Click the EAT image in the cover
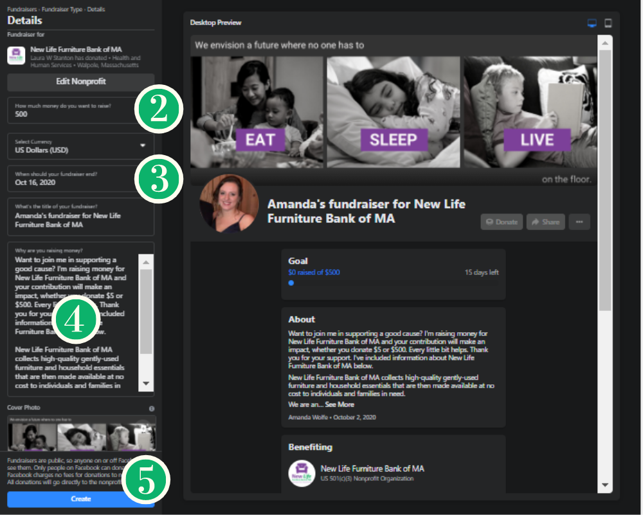Viewport: 643px width, 515px height. click(x=257, y=112)
